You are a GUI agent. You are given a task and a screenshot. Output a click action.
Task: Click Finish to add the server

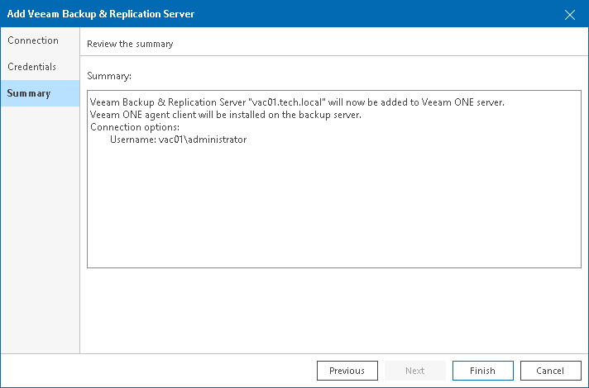482,371
